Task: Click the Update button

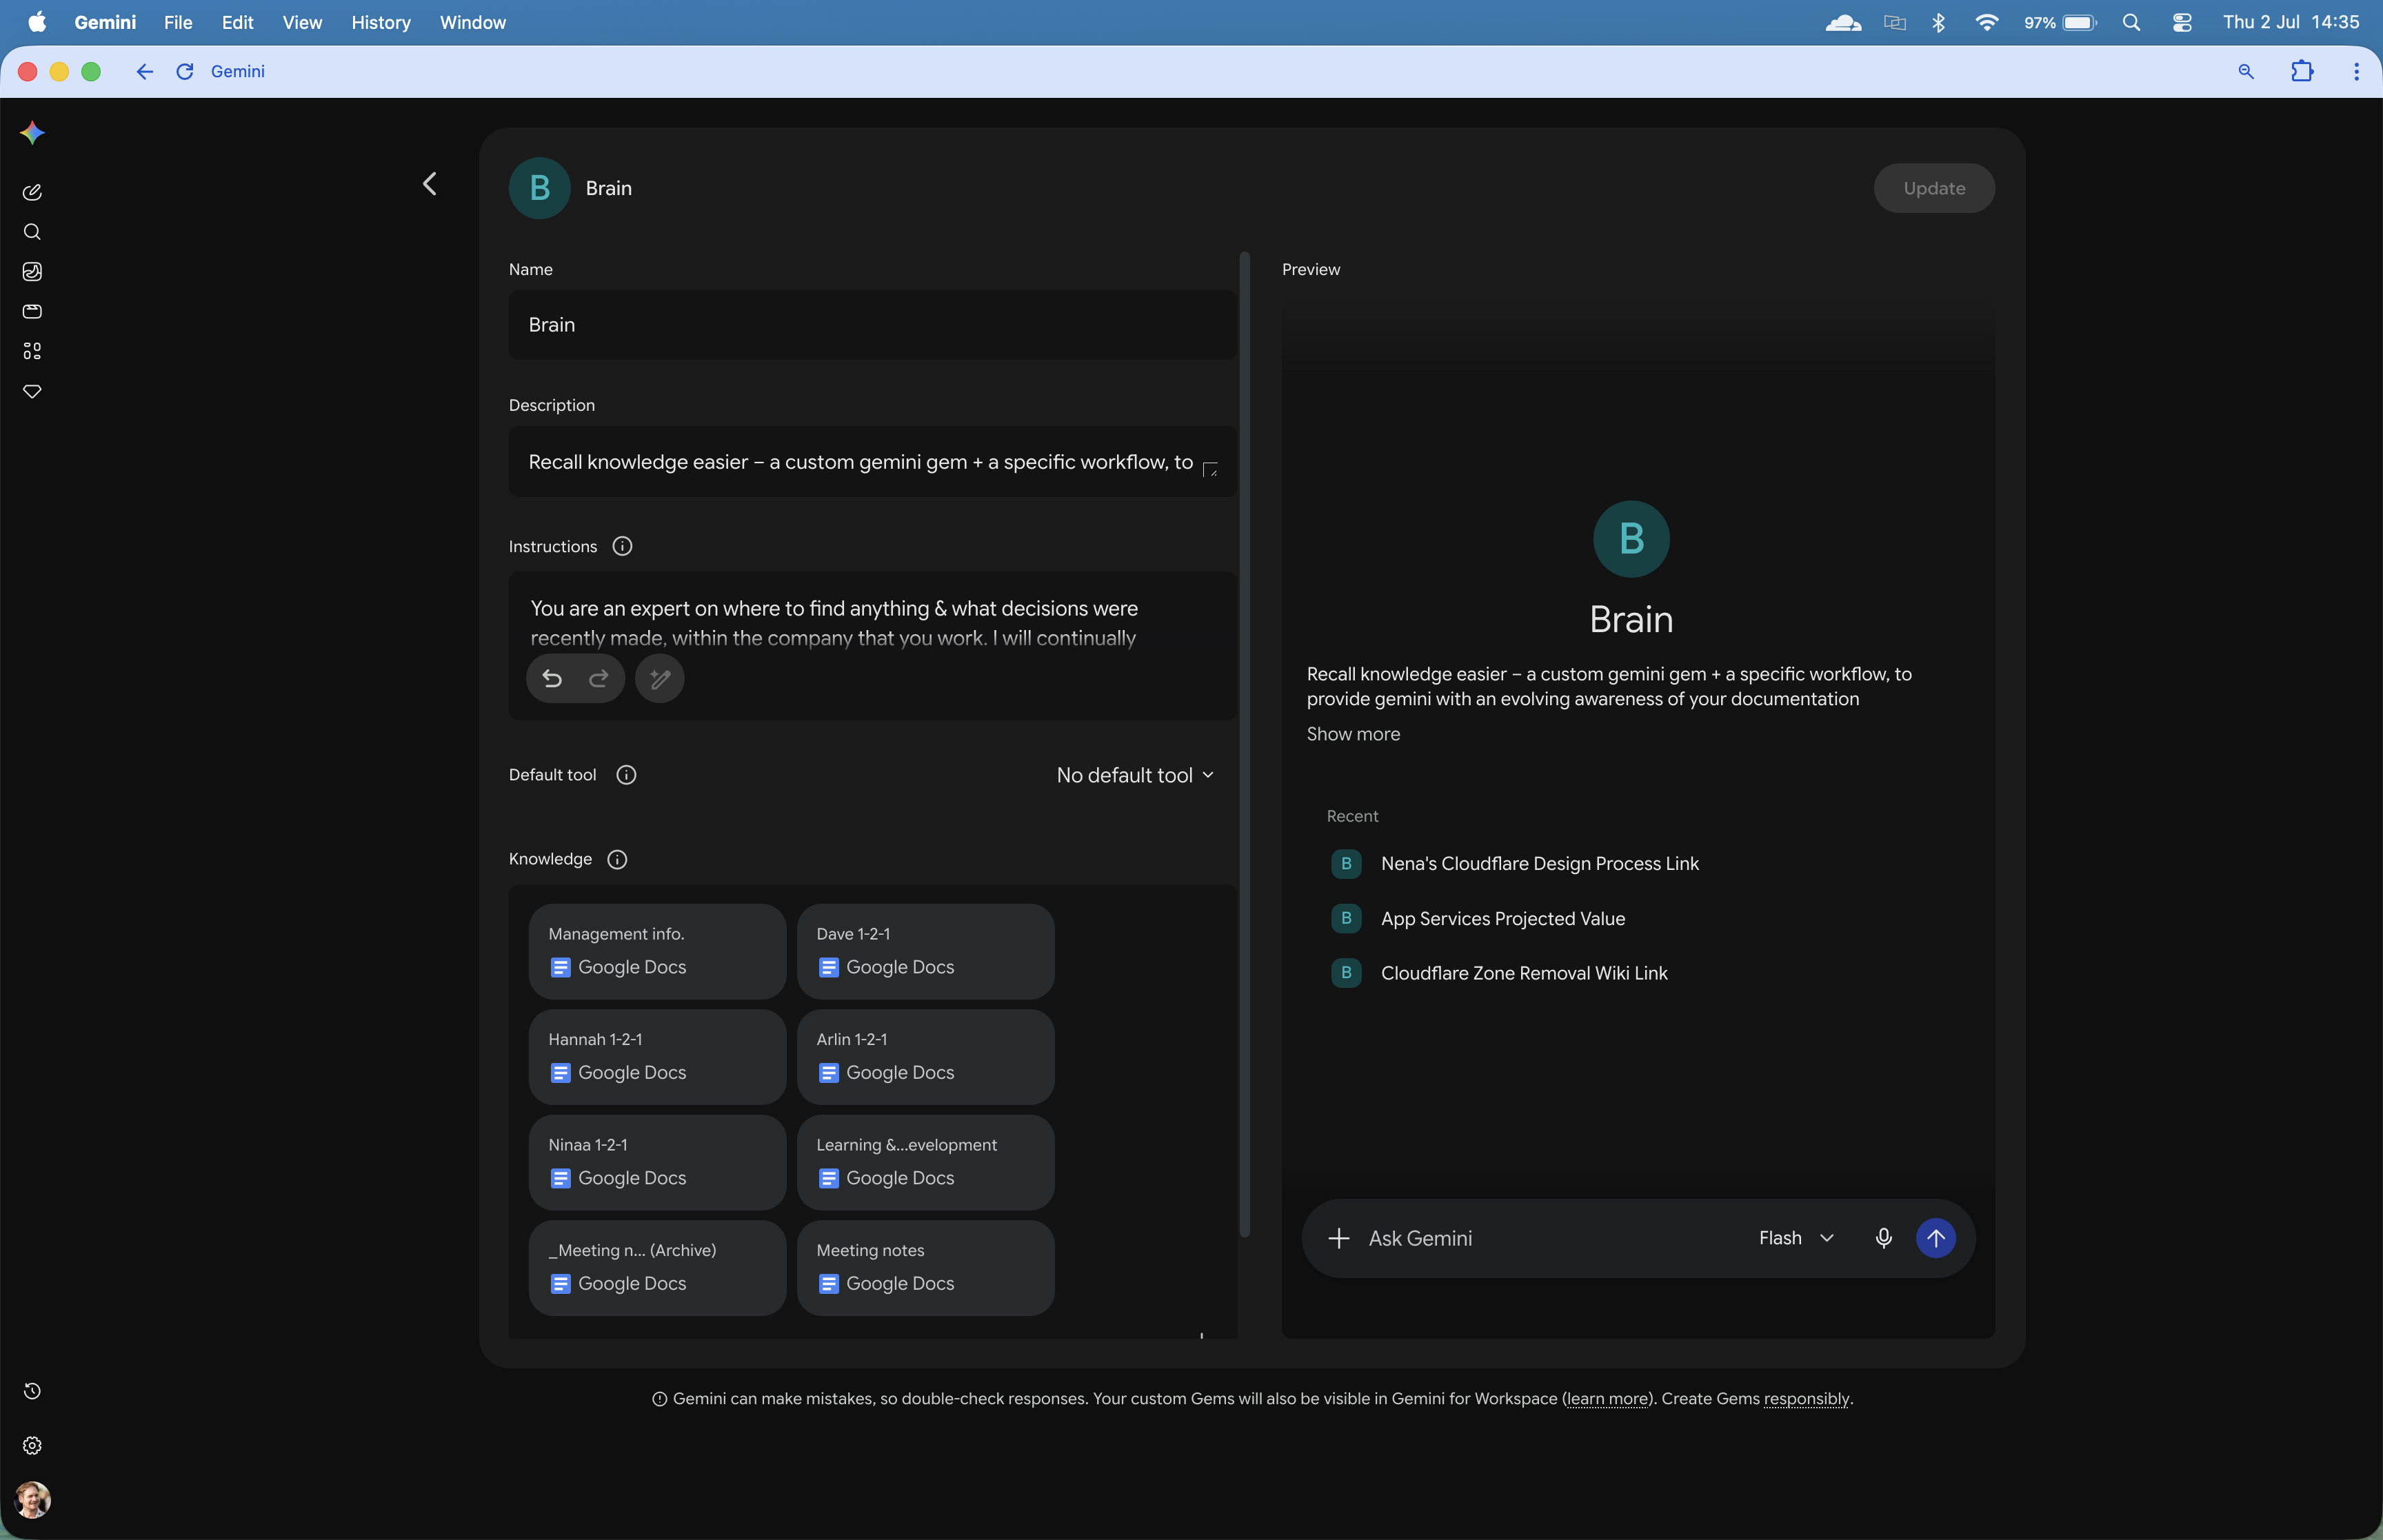Action: click(x=1934, y=188)
